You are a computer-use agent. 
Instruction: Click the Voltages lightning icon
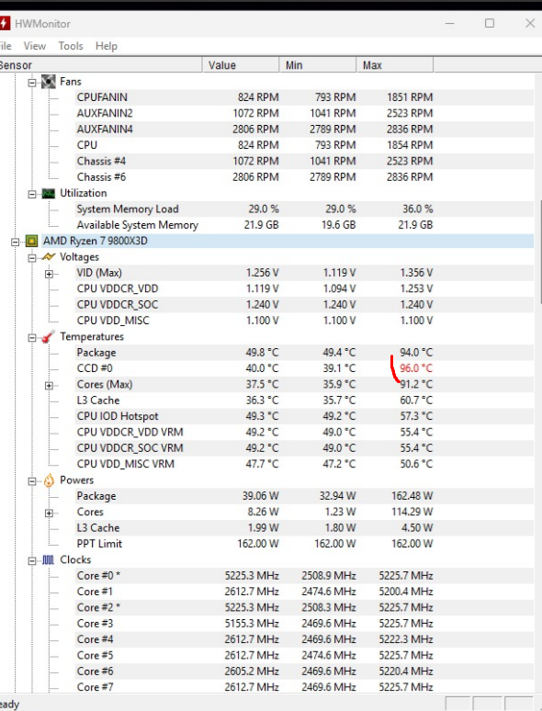tap(49, 257)
